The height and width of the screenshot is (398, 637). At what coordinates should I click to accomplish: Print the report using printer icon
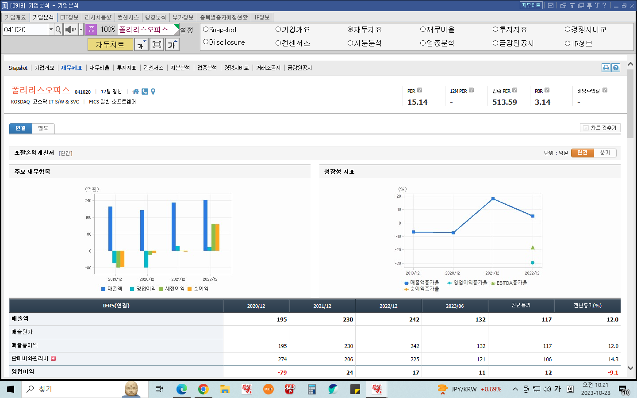pyautogui.click(x=606, y=68)
